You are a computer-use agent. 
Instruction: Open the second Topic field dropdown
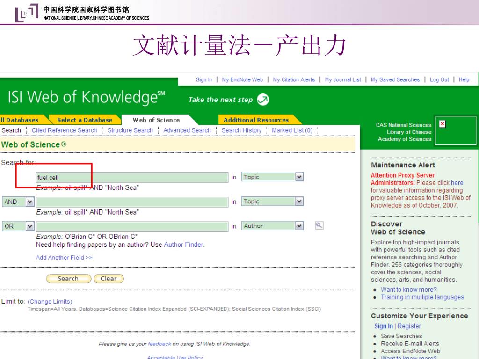click(x=299, y=201)
